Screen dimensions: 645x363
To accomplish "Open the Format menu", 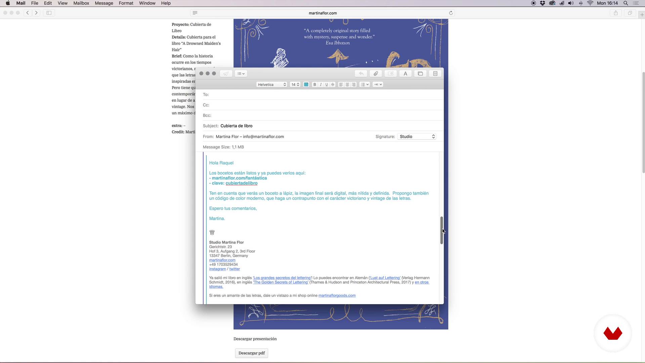I will coord(126,3).
